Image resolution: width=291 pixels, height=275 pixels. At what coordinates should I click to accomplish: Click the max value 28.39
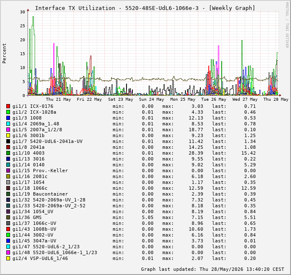196,153
